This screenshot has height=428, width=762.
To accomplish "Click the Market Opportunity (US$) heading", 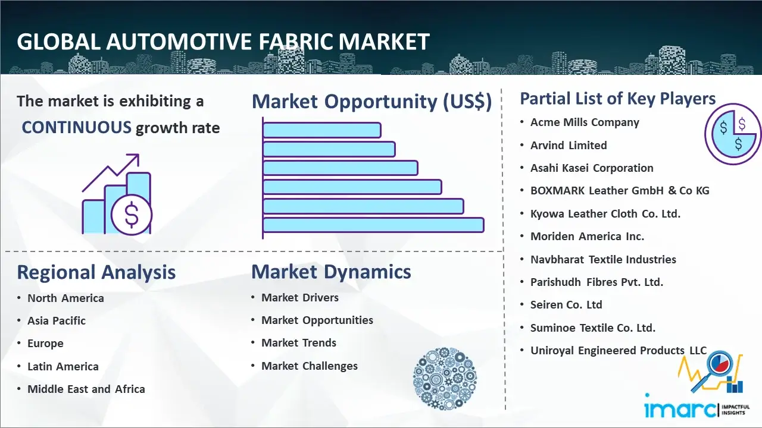I will point(371,102).
